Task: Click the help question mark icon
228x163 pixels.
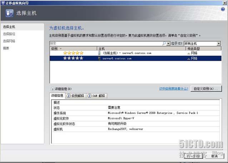Action: click(223, 9)
